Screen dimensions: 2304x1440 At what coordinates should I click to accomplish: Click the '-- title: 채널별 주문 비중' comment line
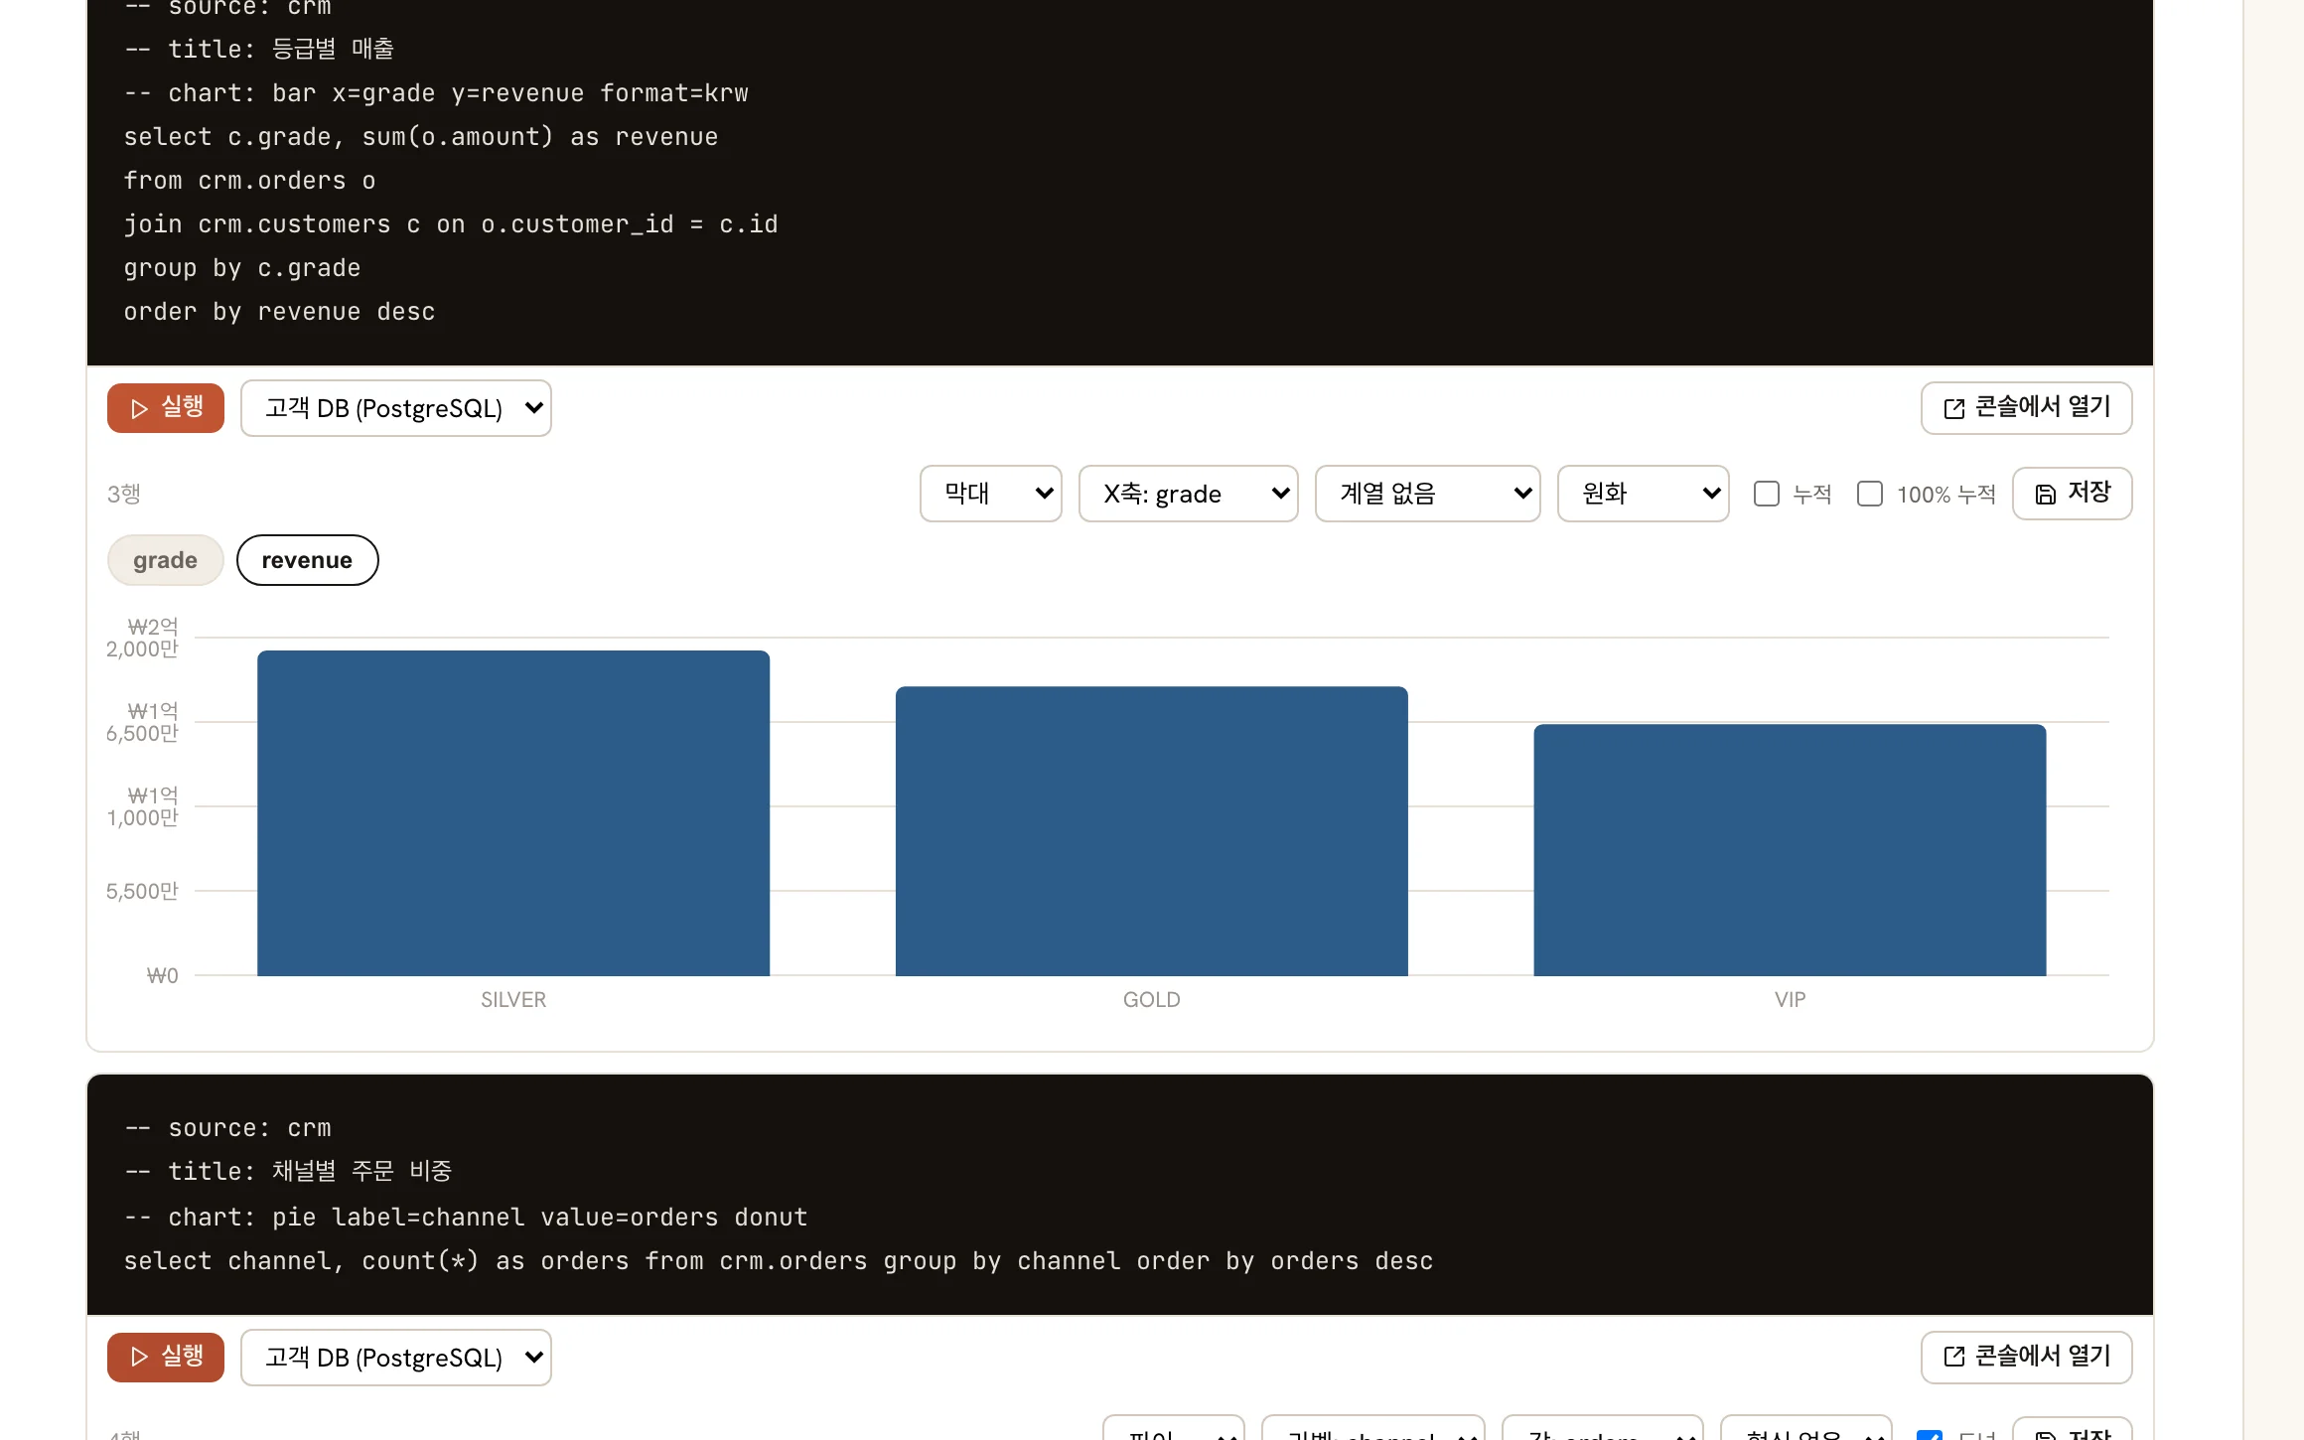(x=288, y=1172)
